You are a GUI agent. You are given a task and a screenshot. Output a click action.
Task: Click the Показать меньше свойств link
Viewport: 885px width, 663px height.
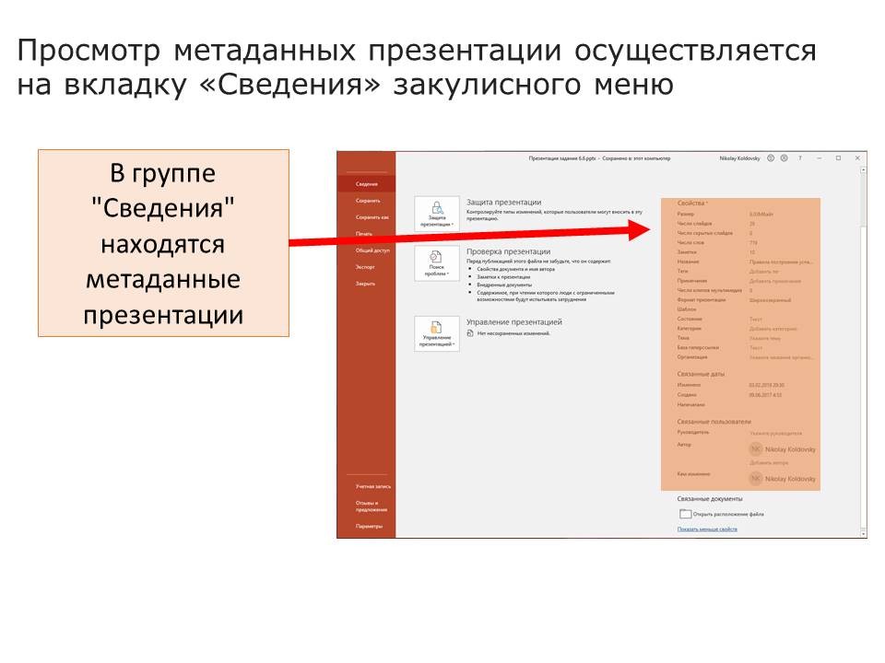pyautogui.click(x=707, y=529)
